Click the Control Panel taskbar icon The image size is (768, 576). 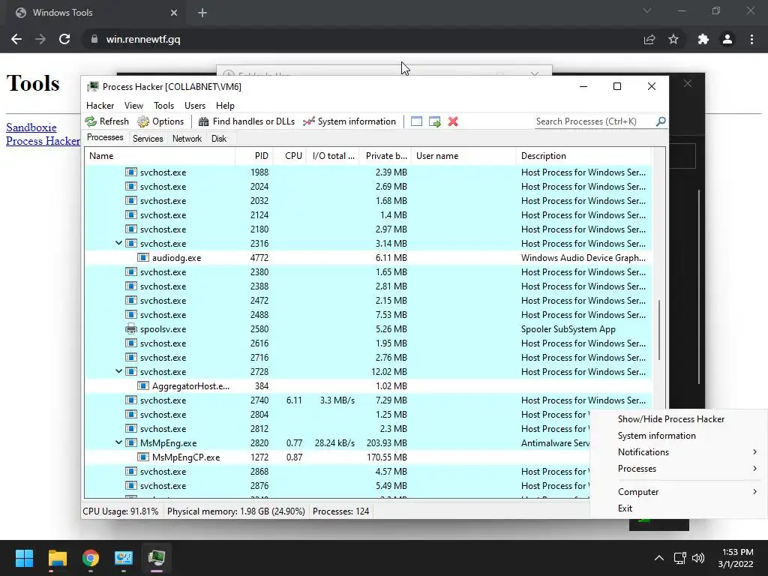pos(124,558)
